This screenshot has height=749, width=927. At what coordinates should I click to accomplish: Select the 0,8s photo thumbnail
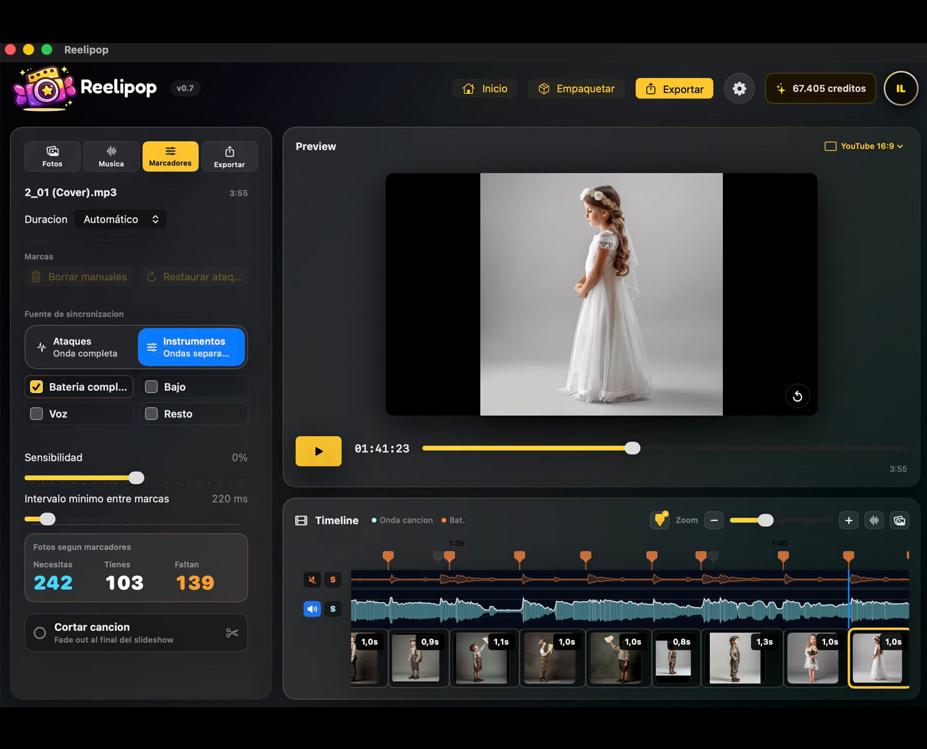pos(676,658)
